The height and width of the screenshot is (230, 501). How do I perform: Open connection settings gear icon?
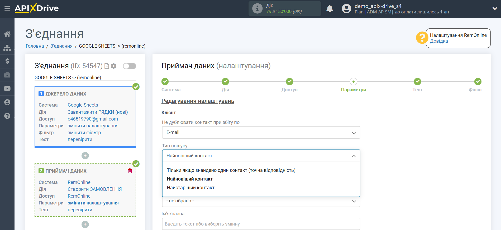(x=114, y=66)
